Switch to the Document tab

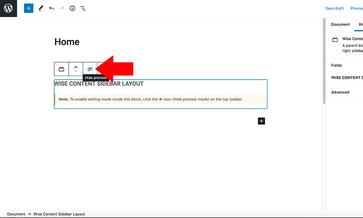point(340,24)
